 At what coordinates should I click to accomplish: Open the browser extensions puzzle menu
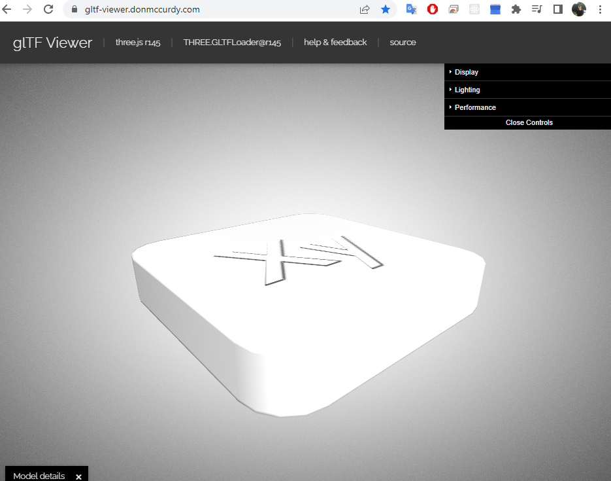516,10
